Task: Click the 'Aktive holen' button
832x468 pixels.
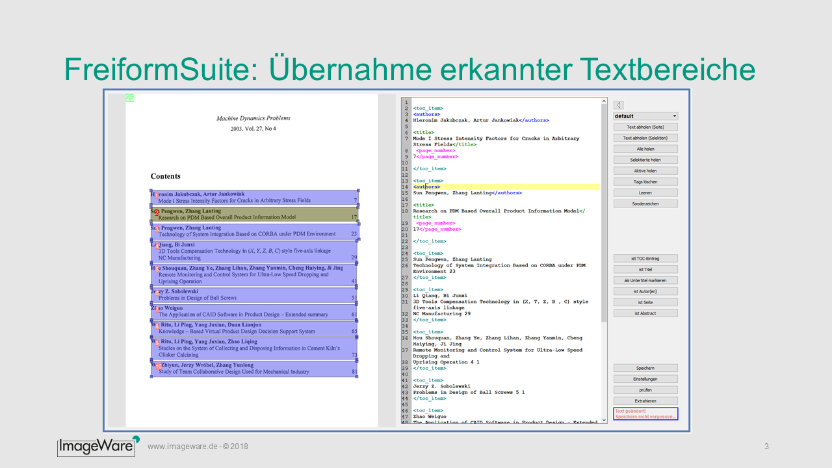Action: coord(645,171)
